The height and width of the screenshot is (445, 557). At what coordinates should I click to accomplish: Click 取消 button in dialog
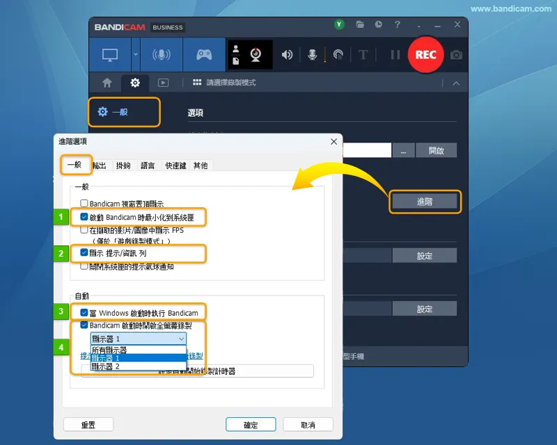[308, 425]
